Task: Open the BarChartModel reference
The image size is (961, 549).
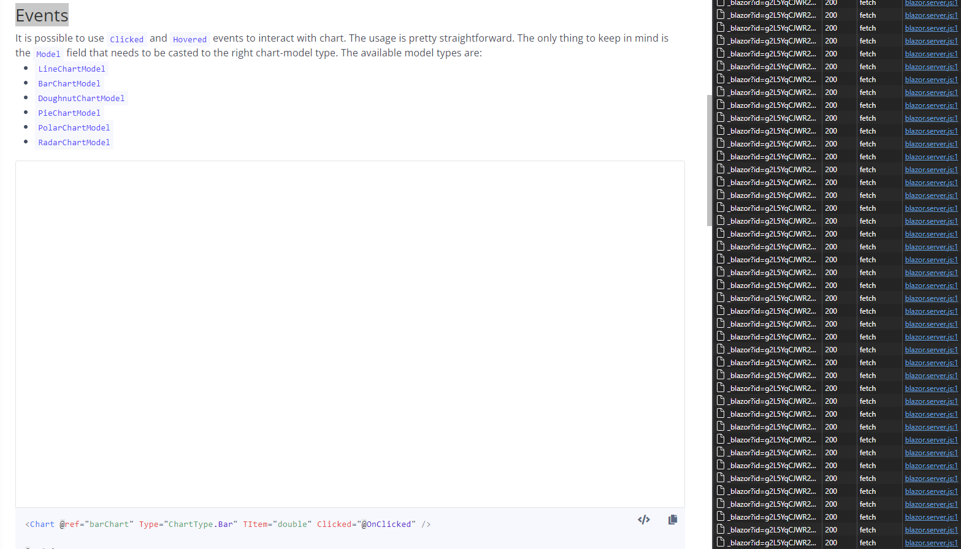Action: coord(69,83)
